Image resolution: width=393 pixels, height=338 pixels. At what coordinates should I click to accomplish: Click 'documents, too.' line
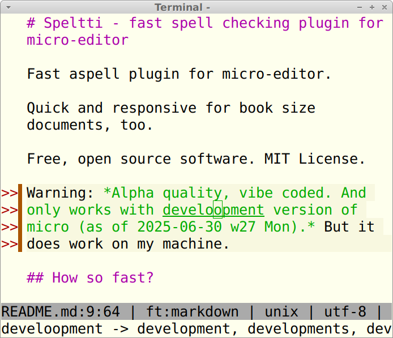(x=89, y=125)
